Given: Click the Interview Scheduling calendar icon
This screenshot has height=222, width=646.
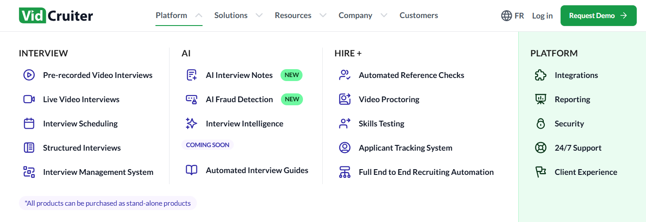Looking at the screenshot, I should coord(29,124).
